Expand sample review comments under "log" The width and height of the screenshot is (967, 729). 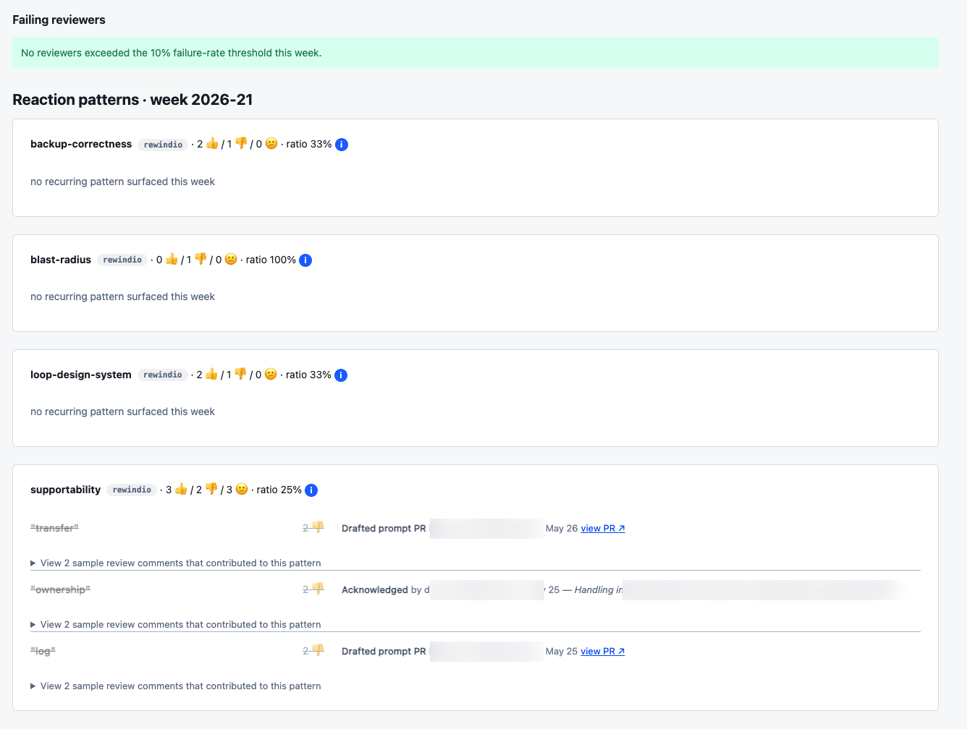(176, 686)
